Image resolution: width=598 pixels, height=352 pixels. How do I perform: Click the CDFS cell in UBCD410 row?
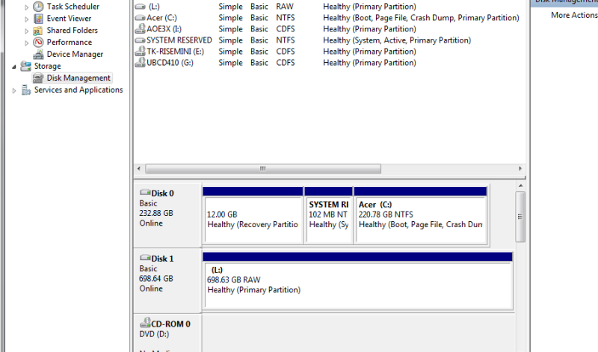tap(286, 63)
